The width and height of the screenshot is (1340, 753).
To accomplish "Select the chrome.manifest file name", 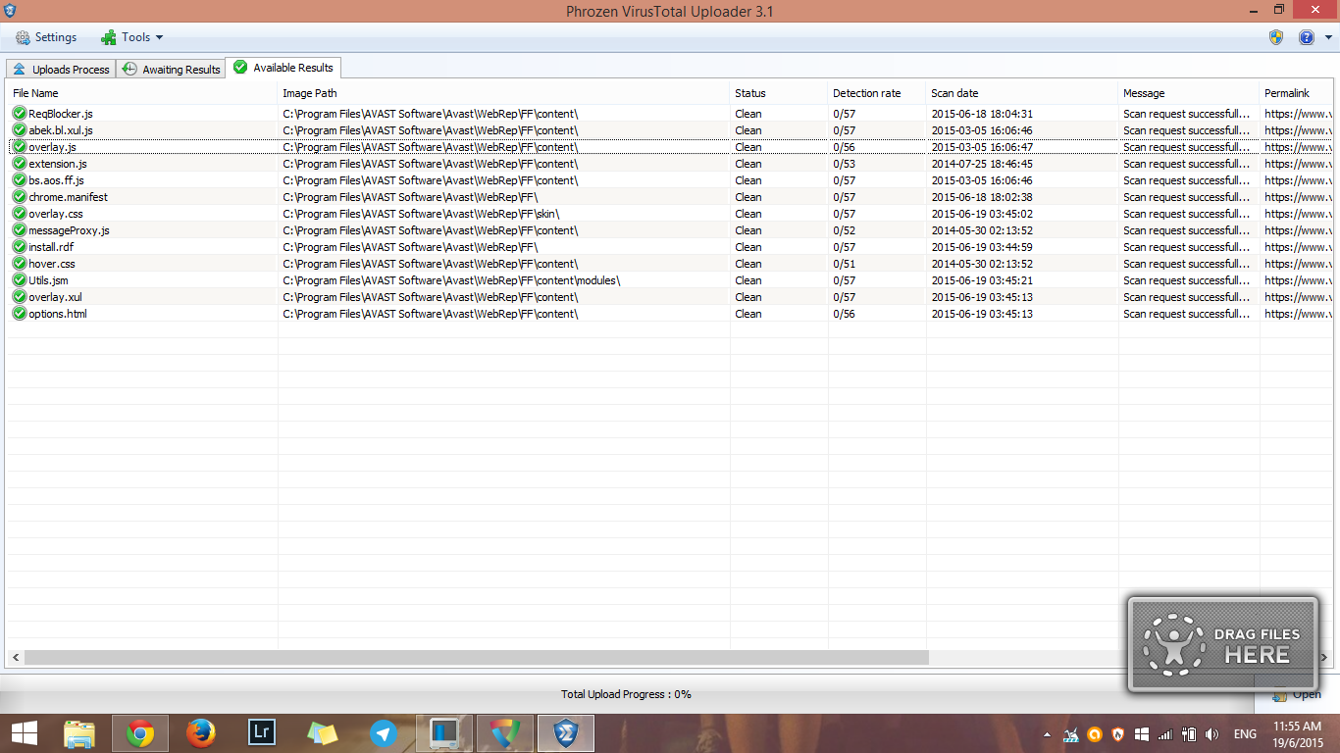I will pyautogui.click(x=69, y=197).
